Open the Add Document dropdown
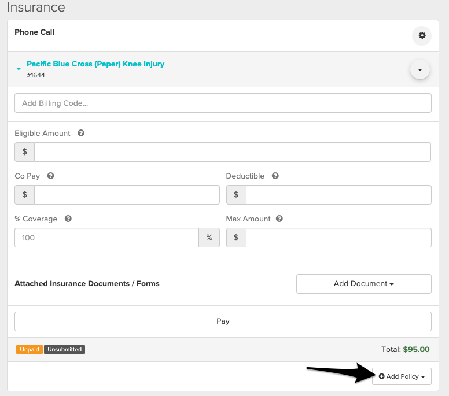This screenshot has height=396, width=449. point(363,284)
